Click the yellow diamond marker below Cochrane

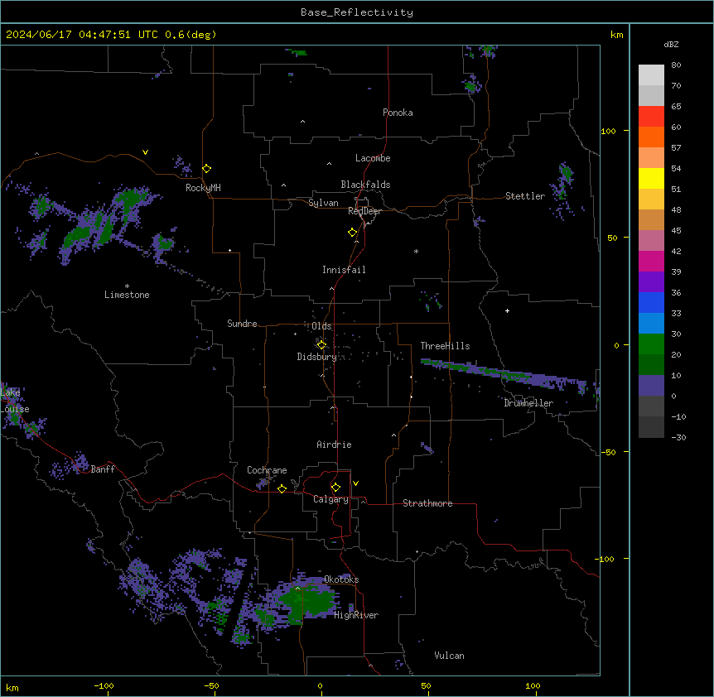[x=282, y=488]
